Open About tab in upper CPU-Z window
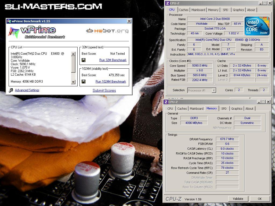Screen dimensions: 275x206 (251, 10)
